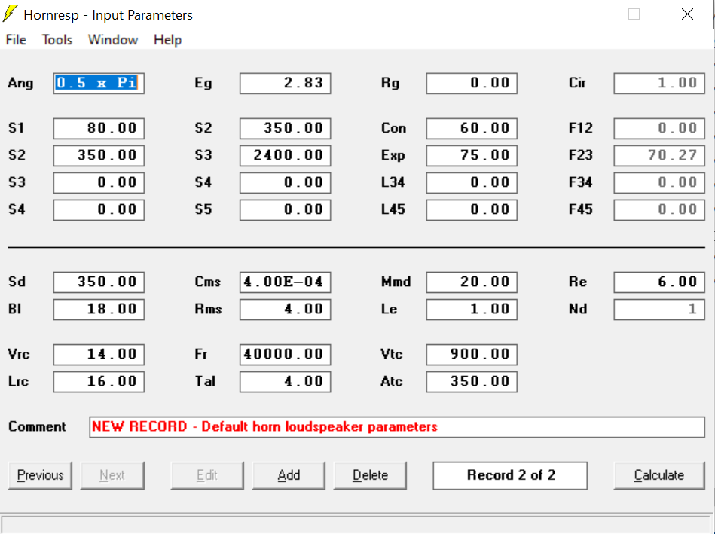
Task: Click the Atc field with 350.00
Action: coord(472,382)
